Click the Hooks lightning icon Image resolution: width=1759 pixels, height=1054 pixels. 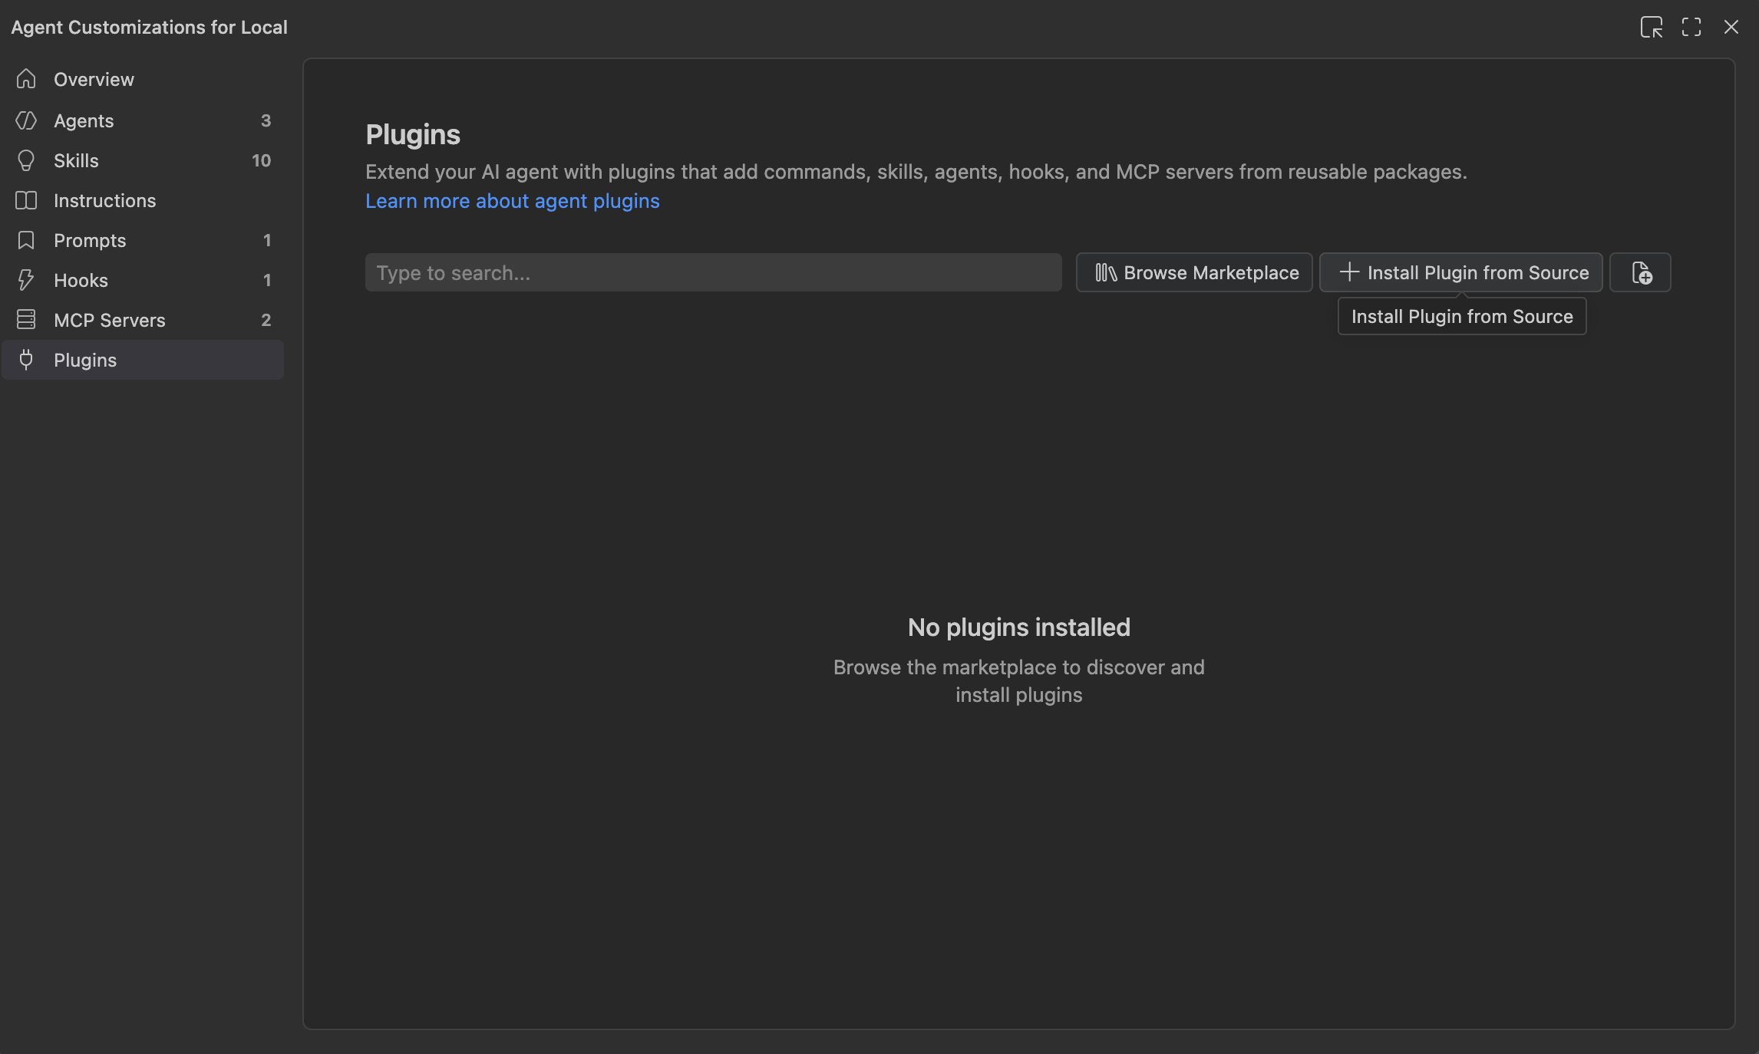tap(26, 280)
